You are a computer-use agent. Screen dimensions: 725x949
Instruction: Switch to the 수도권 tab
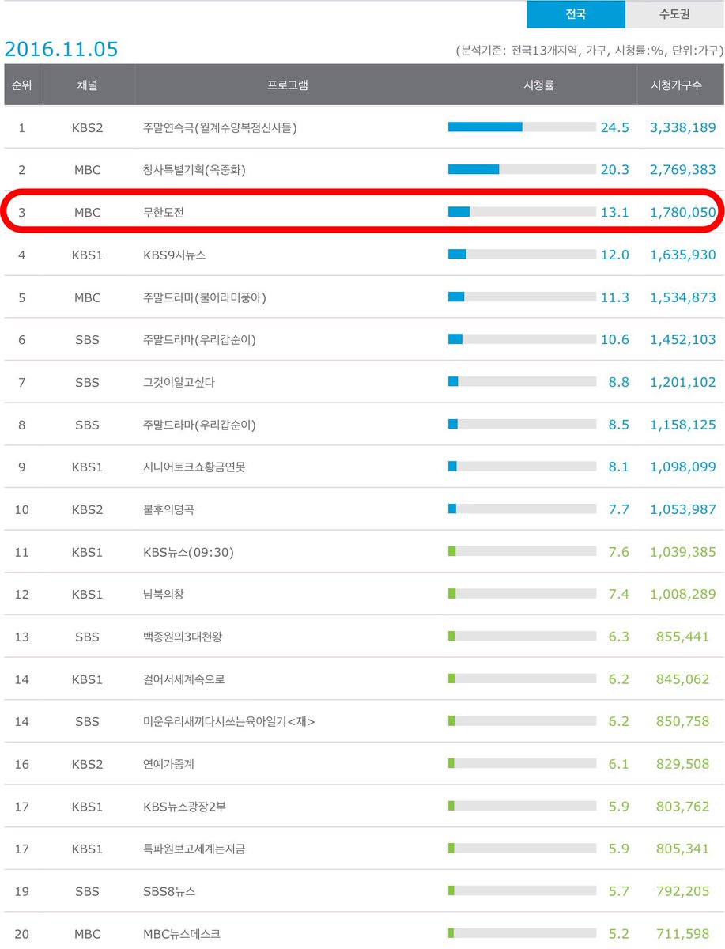[x=674, y=14]
